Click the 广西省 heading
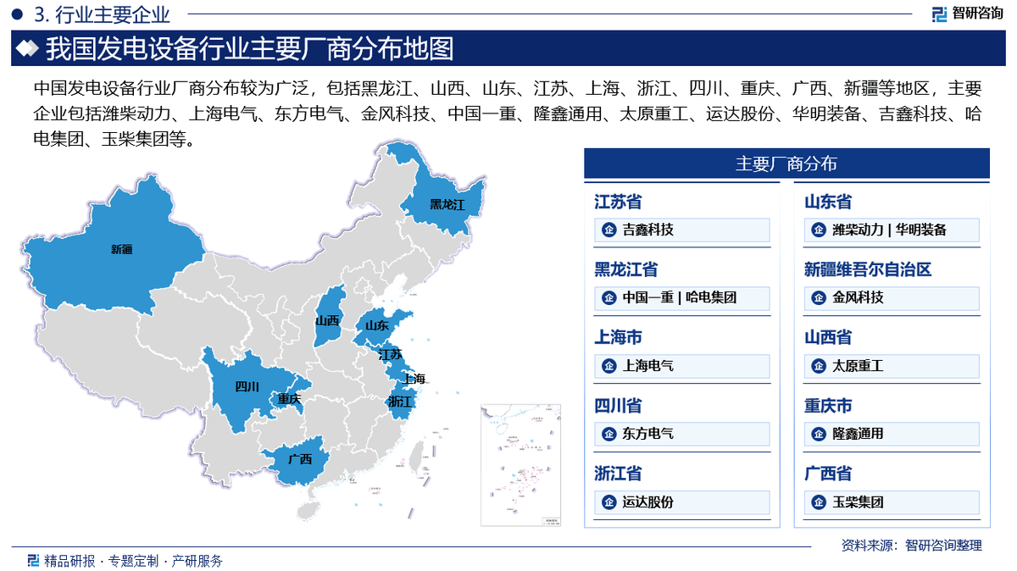 click(x=828, y=474)
